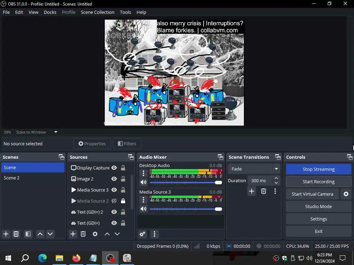Open Microsoft Edge from taskbar
This screenshot has width=354, height=265.
coord(42,258)
